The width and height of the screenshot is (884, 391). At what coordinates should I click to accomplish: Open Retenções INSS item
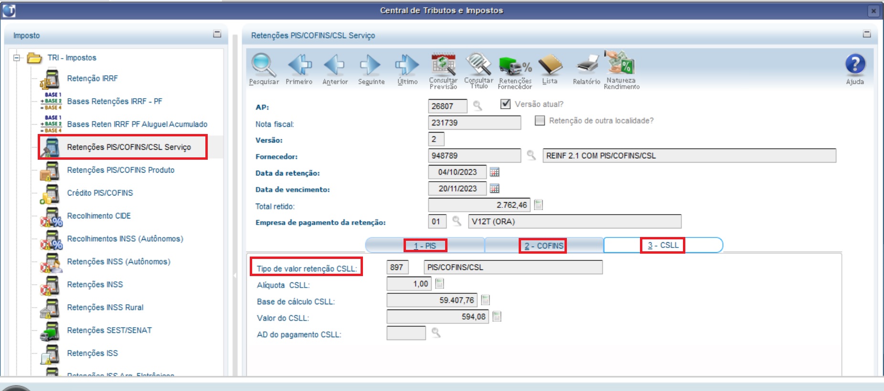(95, 285)
